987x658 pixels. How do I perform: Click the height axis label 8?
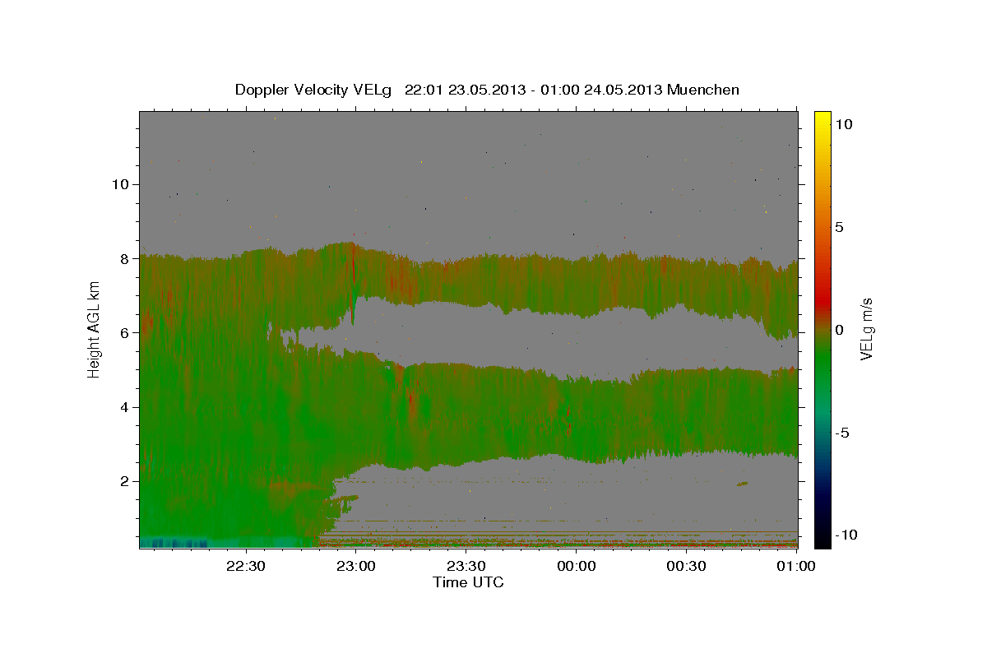click(x=125, y=258)
